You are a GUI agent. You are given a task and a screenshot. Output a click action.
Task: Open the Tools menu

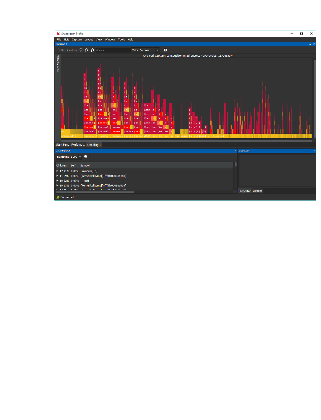[x=121, y=40]
